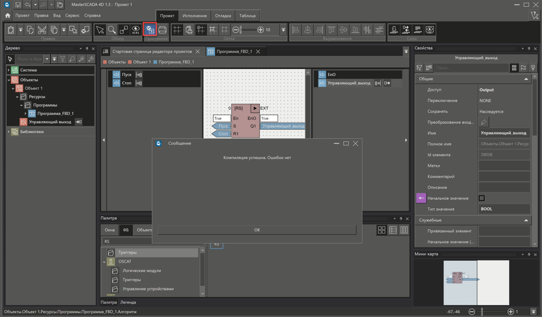Click the home icon in menu bar
Screen dimensions: 542x317
[x=8, y=15]
